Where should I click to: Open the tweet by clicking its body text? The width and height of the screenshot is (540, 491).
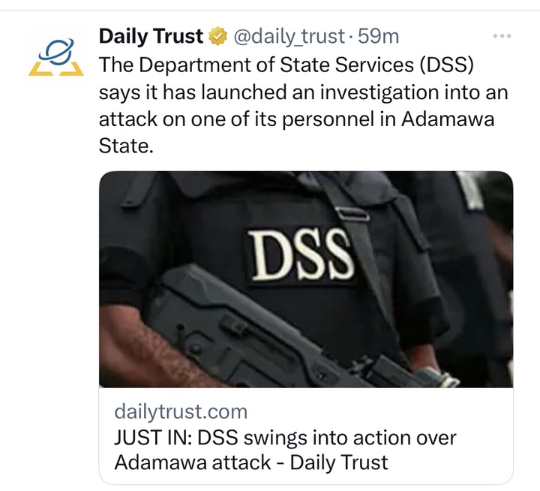[x=303, y=105]
